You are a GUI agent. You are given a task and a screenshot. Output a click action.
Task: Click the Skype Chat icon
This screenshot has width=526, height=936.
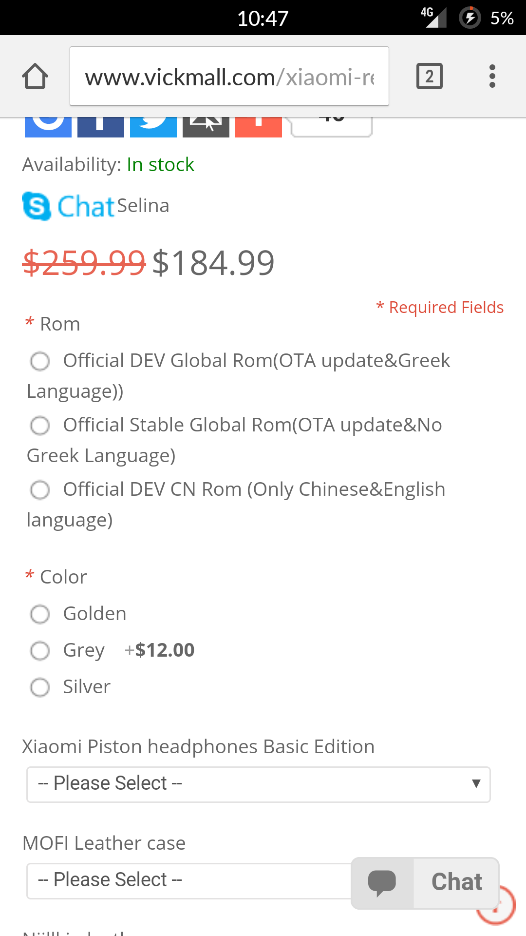pos(37,206)
